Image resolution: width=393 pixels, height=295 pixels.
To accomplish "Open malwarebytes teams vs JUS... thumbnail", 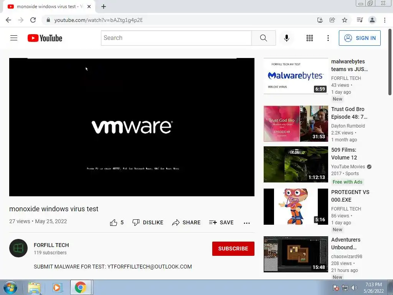I will pyautogui.click(x=296, y=76).
